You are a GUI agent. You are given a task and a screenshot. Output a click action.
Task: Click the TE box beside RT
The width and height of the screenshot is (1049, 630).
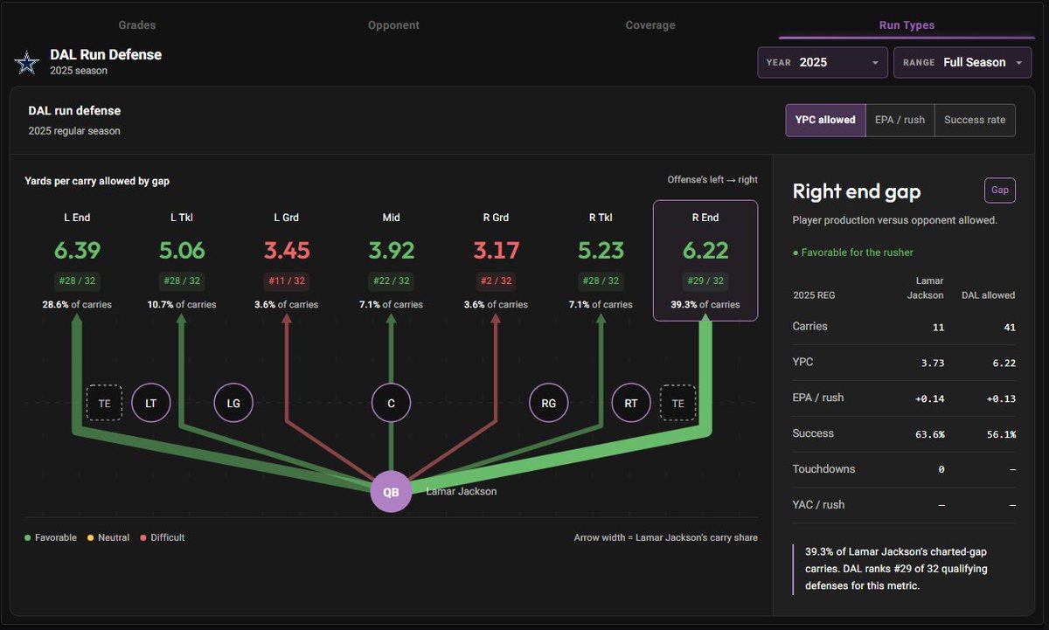coord(677,403)
